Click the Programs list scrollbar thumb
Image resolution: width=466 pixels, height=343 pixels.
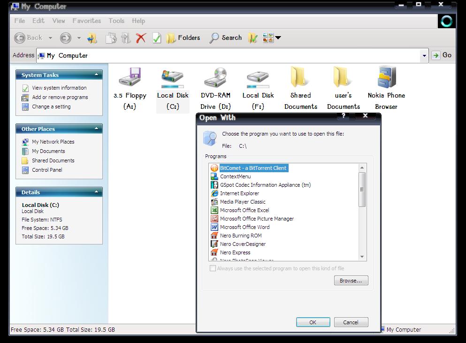point(362,190)
